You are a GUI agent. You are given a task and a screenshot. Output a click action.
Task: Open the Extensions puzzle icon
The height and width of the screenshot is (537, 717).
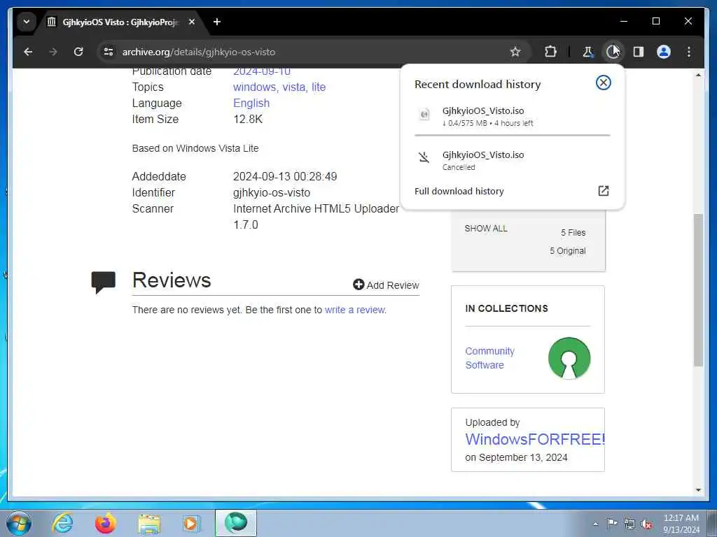coord(550,52)
